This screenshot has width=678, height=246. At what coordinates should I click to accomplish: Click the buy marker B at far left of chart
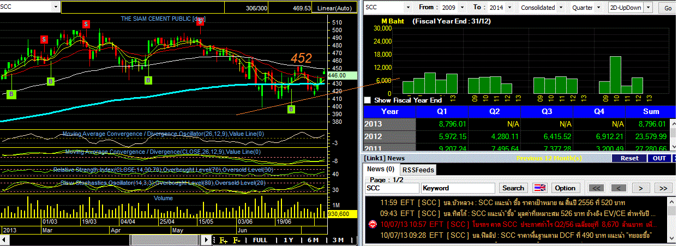click(12, 94)
